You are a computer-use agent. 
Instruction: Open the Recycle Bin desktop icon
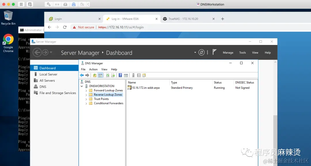pyautogui.click(x=8, y=18)
